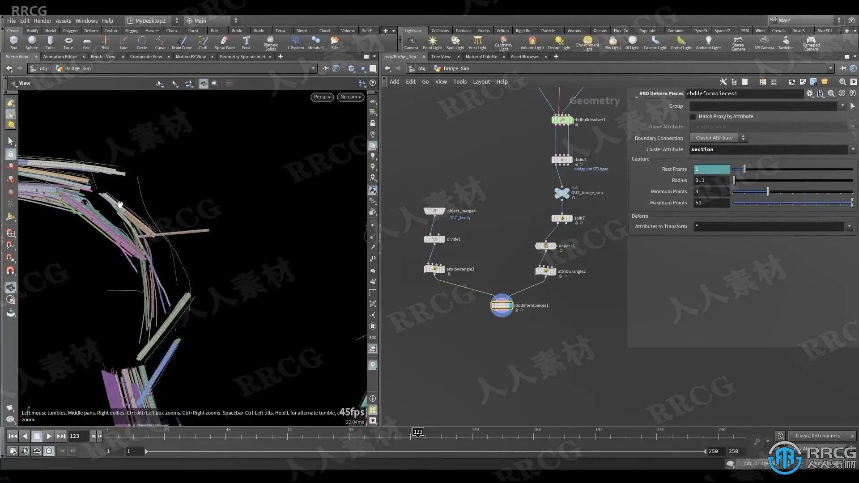Open the Render menu
Viewport: 859px width, 483px height.
click(43, 21)
